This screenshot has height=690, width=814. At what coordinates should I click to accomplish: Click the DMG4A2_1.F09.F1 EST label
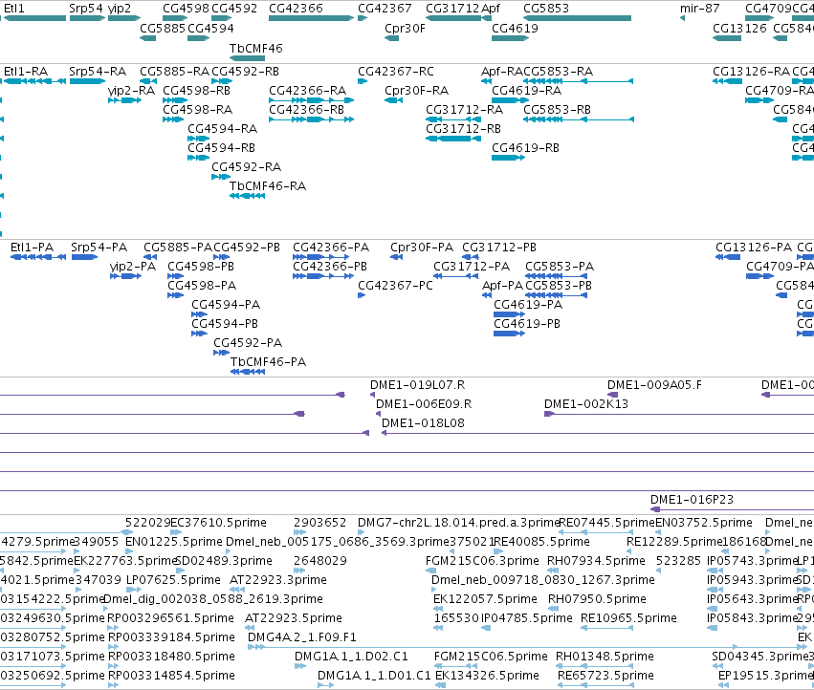pyautogui.click(x=302, y=637)
